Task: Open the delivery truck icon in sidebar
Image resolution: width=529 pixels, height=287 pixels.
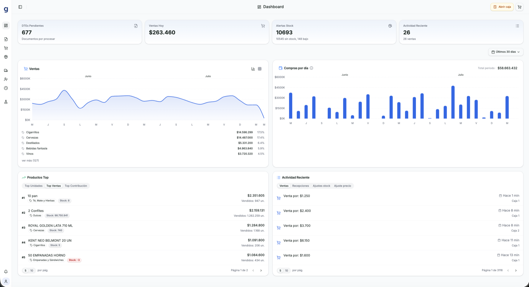Action: (6, 70)
